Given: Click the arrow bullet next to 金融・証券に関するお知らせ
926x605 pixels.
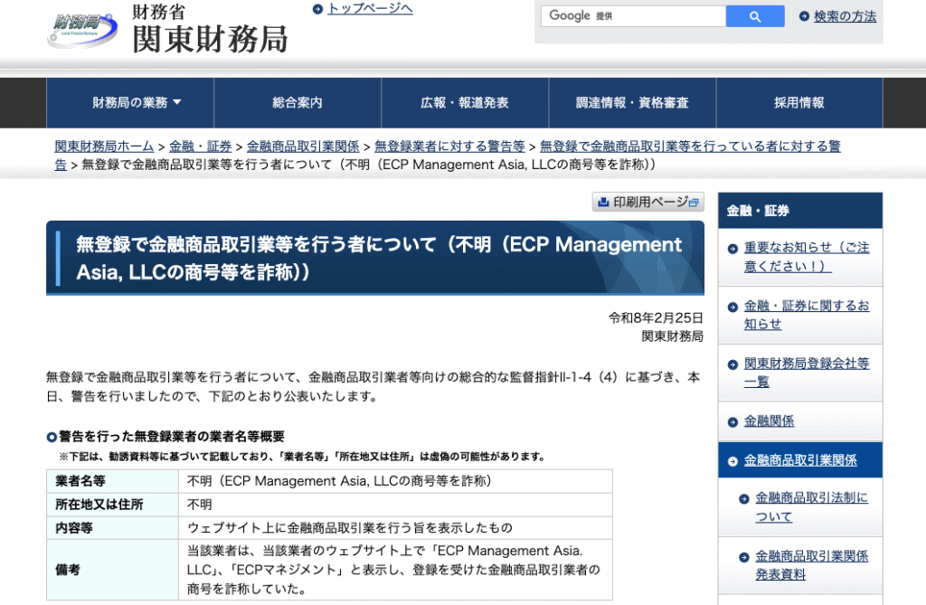Looking at the screenshot, I should click(x=732, y=307).
